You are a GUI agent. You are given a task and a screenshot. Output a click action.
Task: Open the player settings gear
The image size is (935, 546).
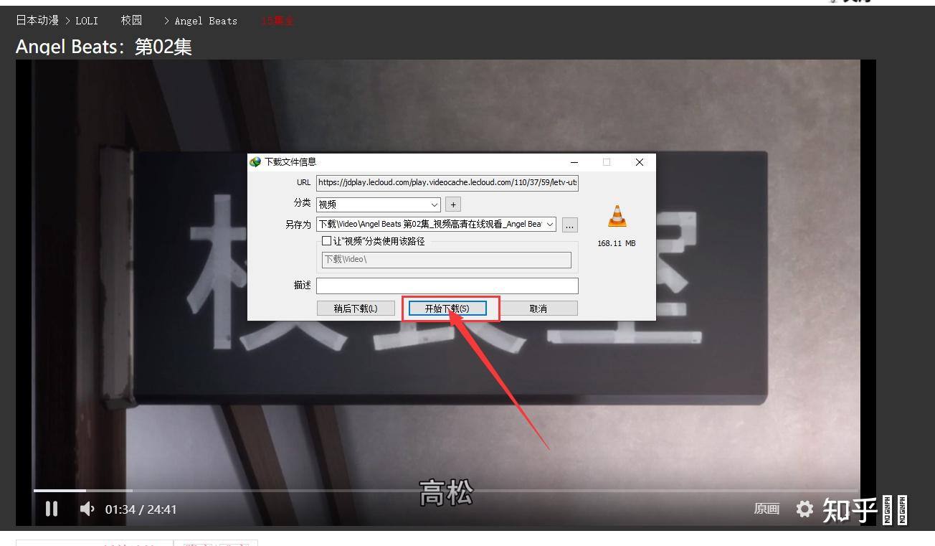[x=805, y=509]
